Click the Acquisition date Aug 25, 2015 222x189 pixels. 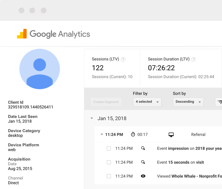click(x=20, y=169)
